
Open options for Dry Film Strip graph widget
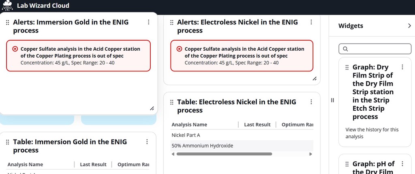[x=402, y=67]
